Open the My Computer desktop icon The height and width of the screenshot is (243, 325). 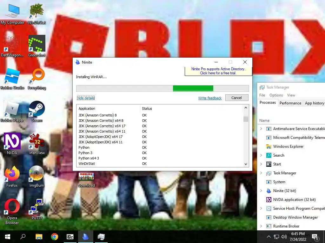[12, 13]
